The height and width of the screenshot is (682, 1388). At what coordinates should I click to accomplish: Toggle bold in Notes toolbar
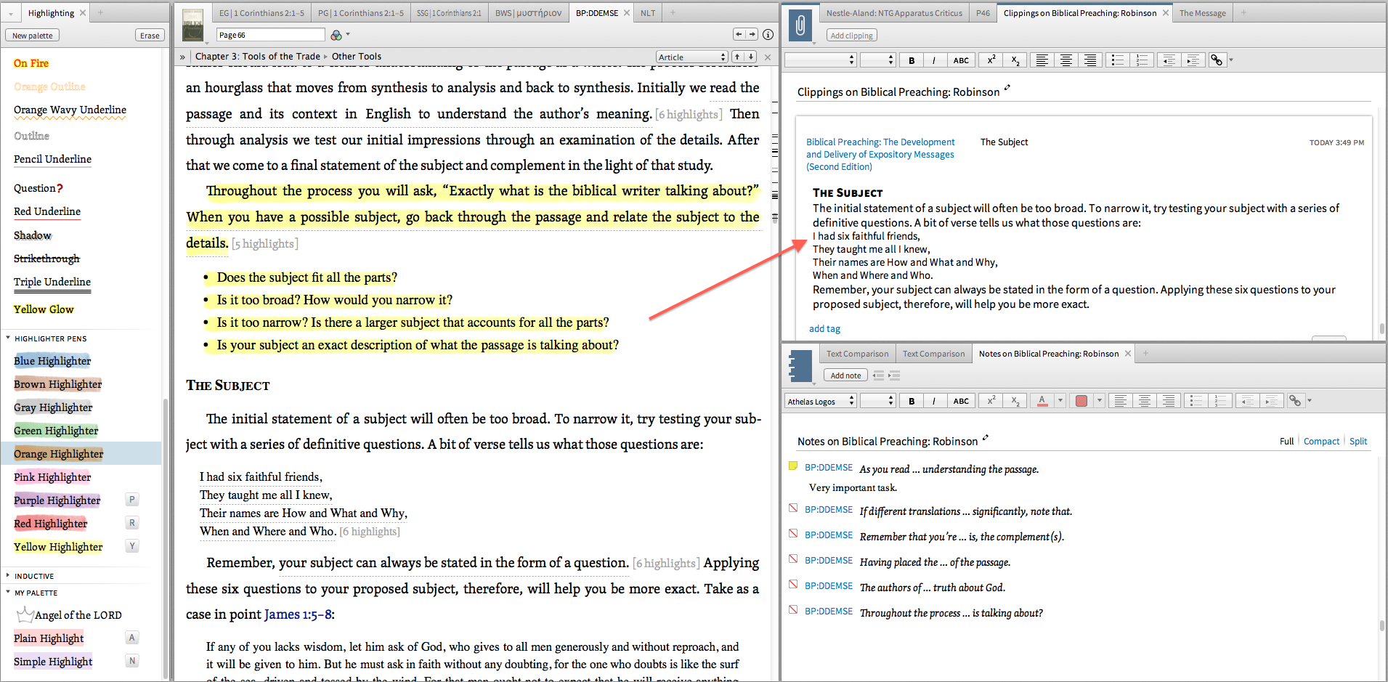pos(912,401)
